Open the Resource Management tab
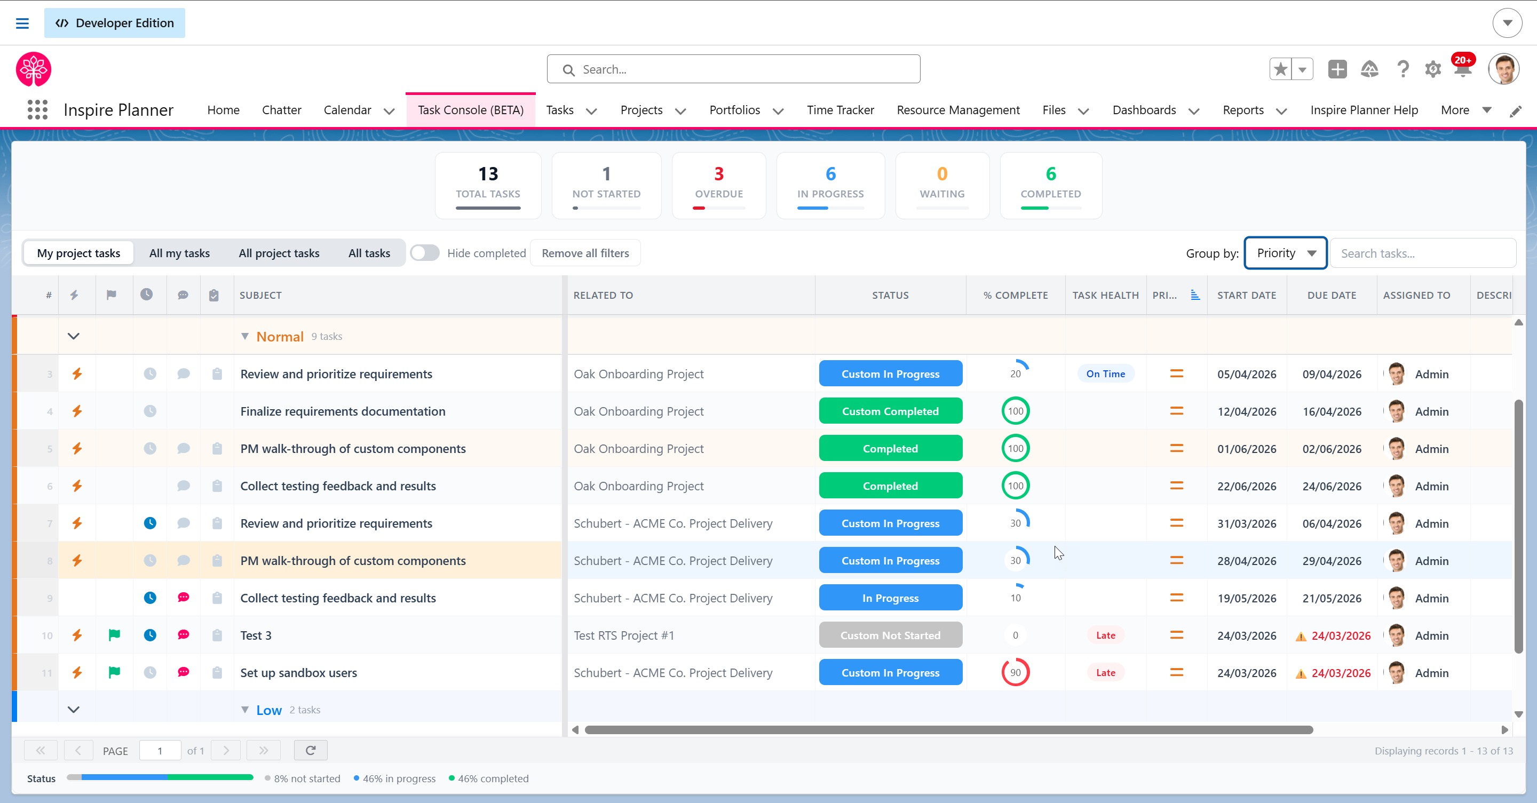The width and height of the screenshot is (1537, 803). [x=958, y=110]
